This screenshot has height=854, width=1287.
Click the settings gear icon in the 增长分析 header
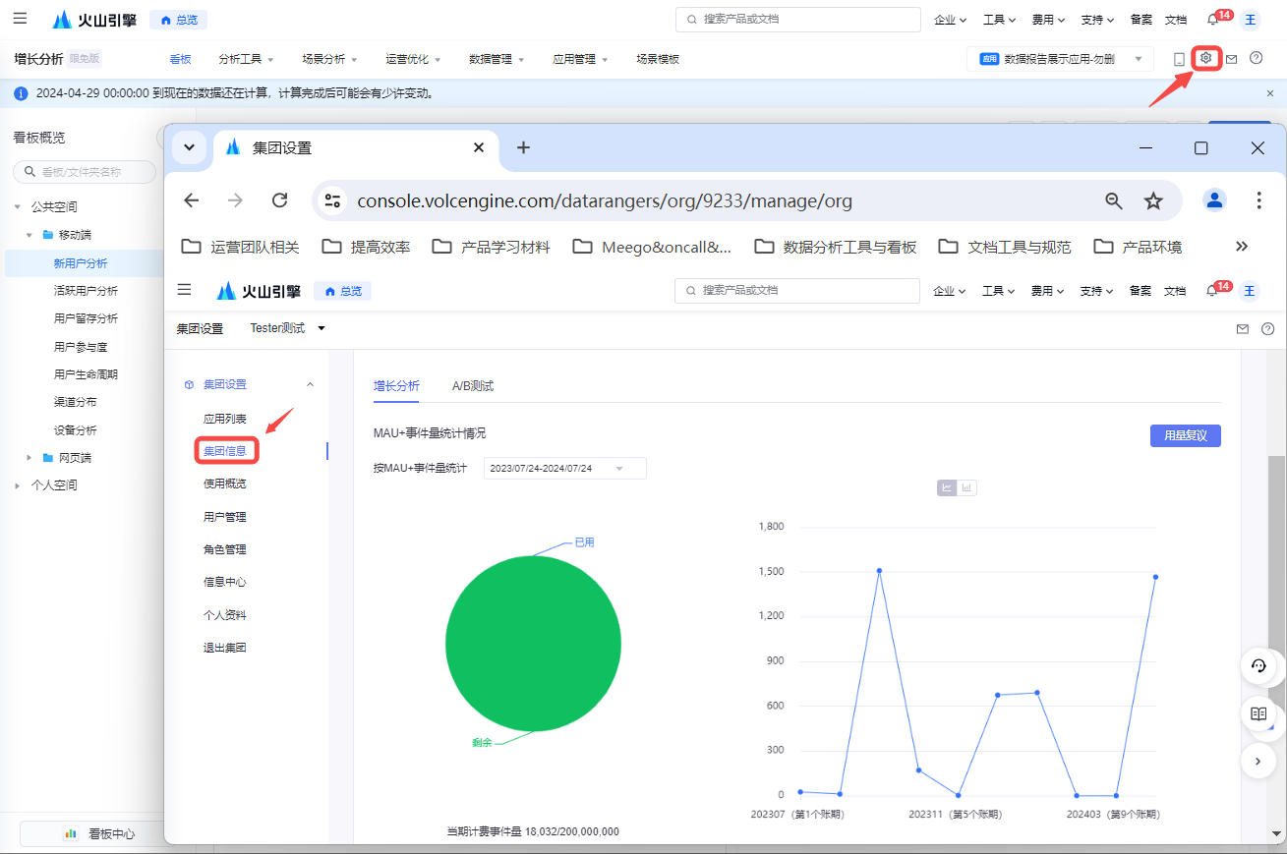pos(1206,59)
